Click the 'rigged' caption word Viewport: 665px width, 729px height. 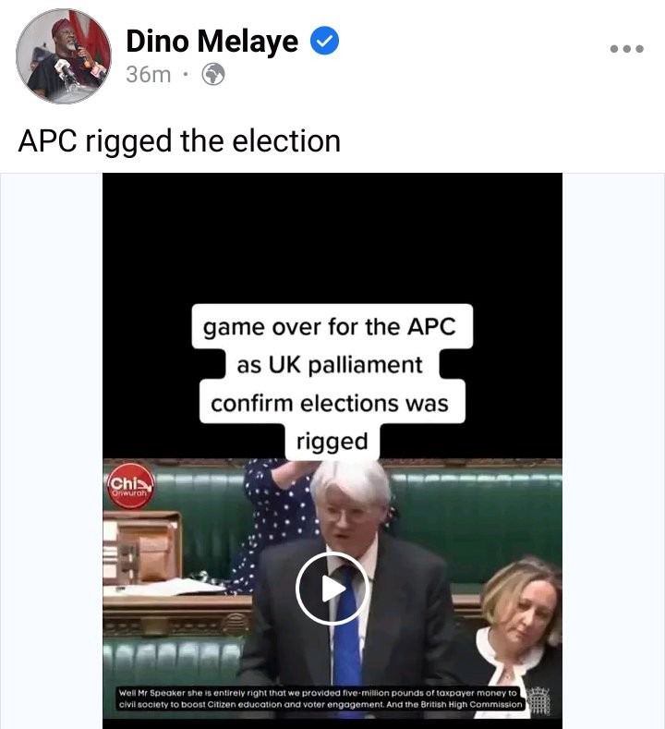pyautogui.click(x=332, y=441)
